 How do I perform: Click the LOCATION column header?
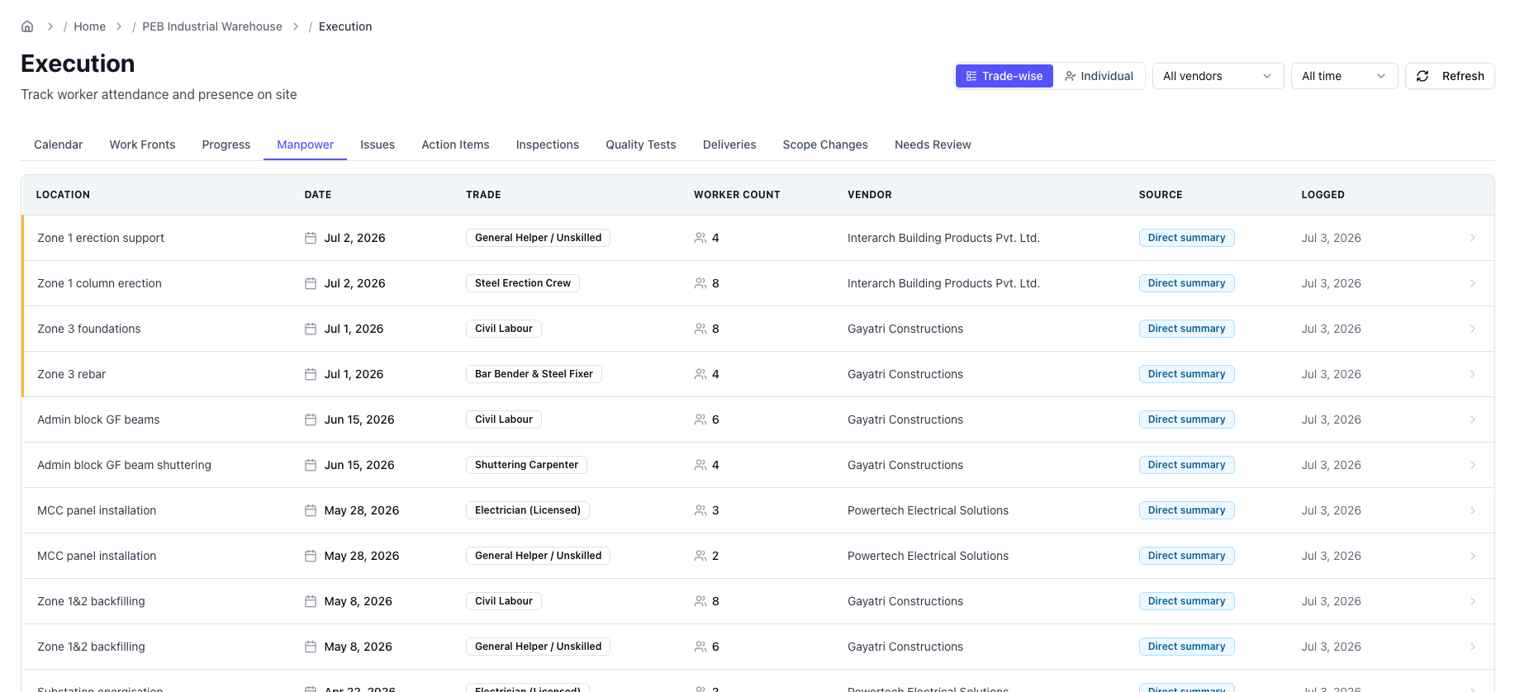pos(63,195)
